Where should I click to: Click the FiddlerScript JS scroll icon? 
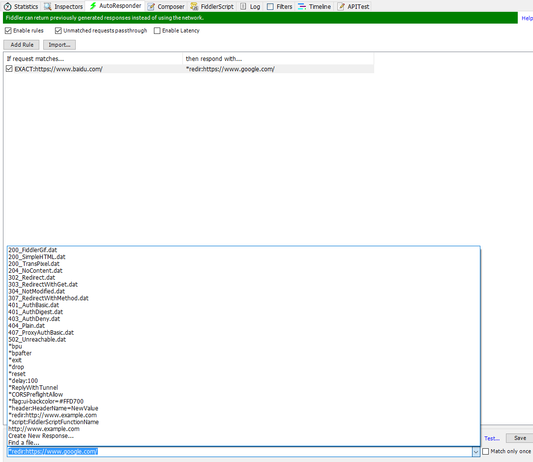click(194, 6)
